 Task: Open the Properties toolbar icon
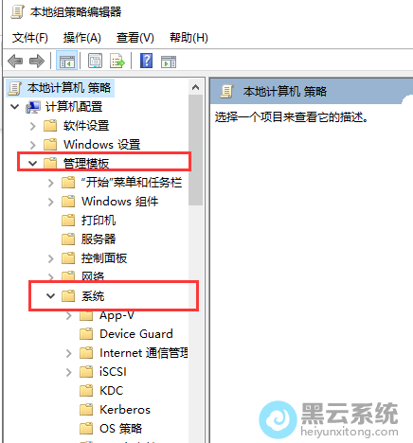coord(95,61)
